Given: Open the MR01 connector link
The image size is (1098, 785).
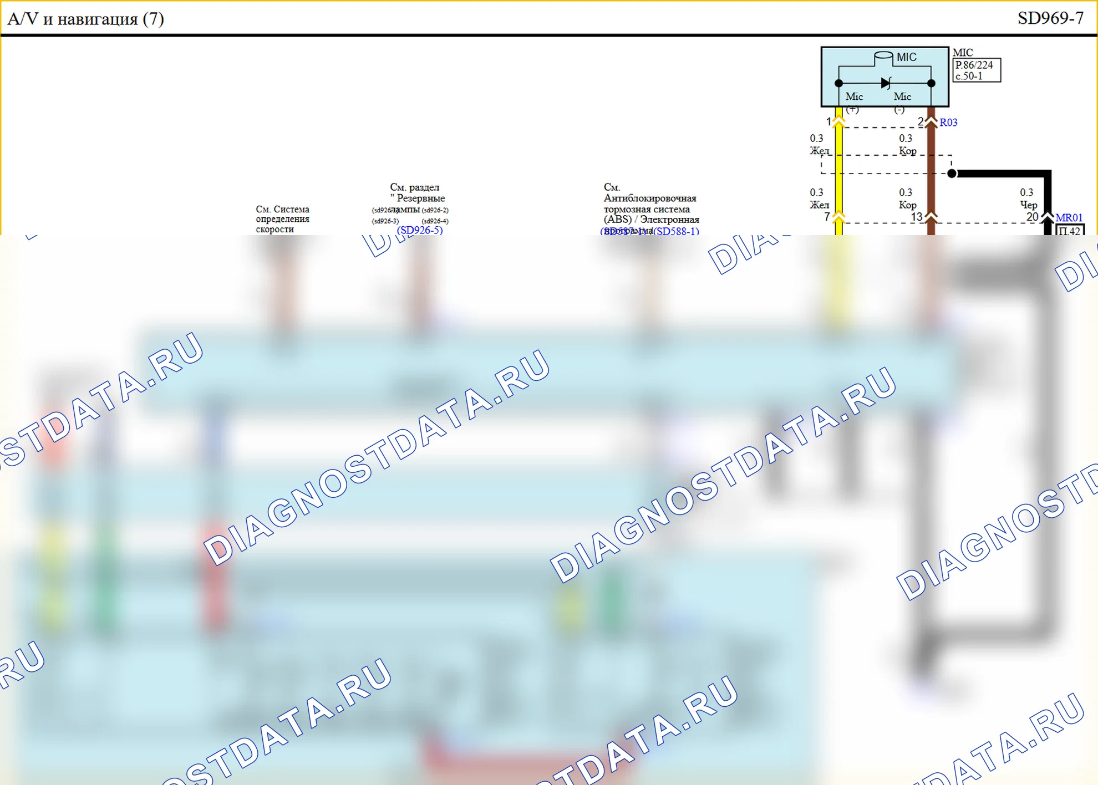Looking at the screenshot, I should click(1069, 217).
